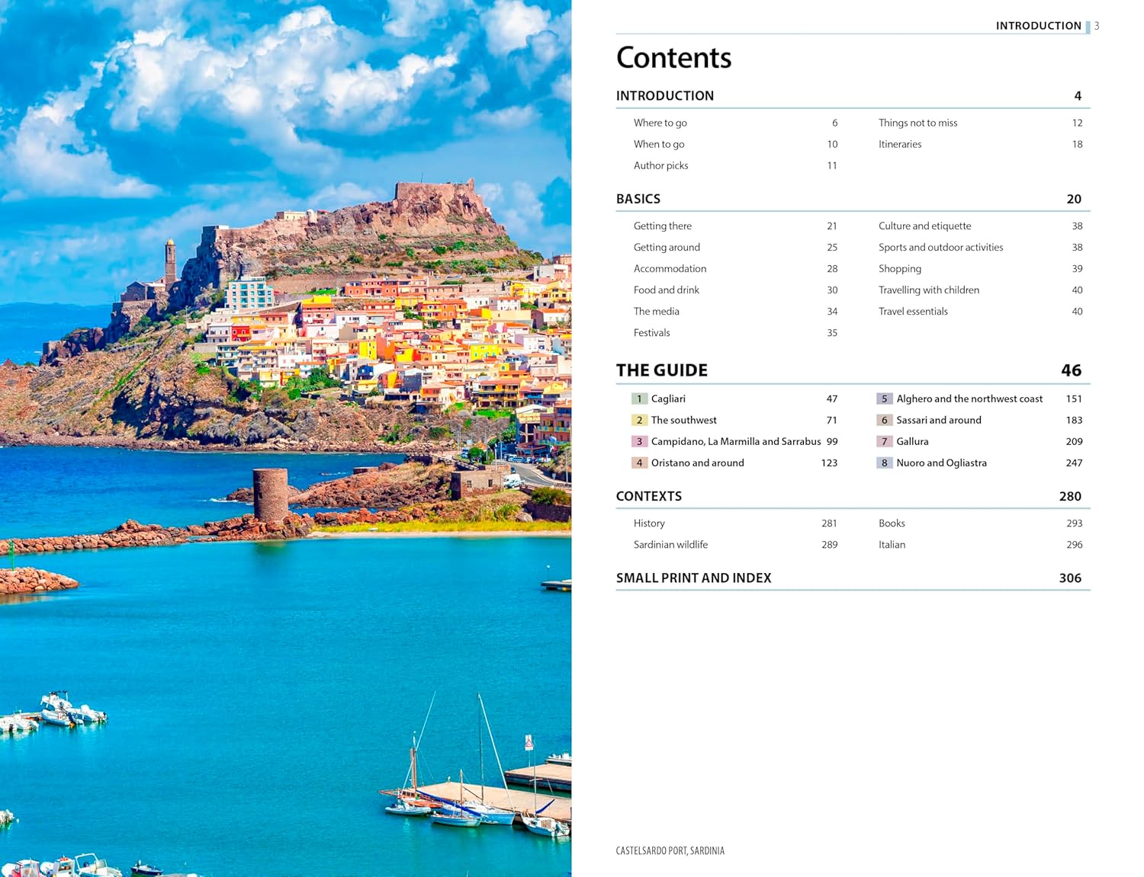Open the CONTEXTS section heading
The image size is (1144, 877).
649,496
